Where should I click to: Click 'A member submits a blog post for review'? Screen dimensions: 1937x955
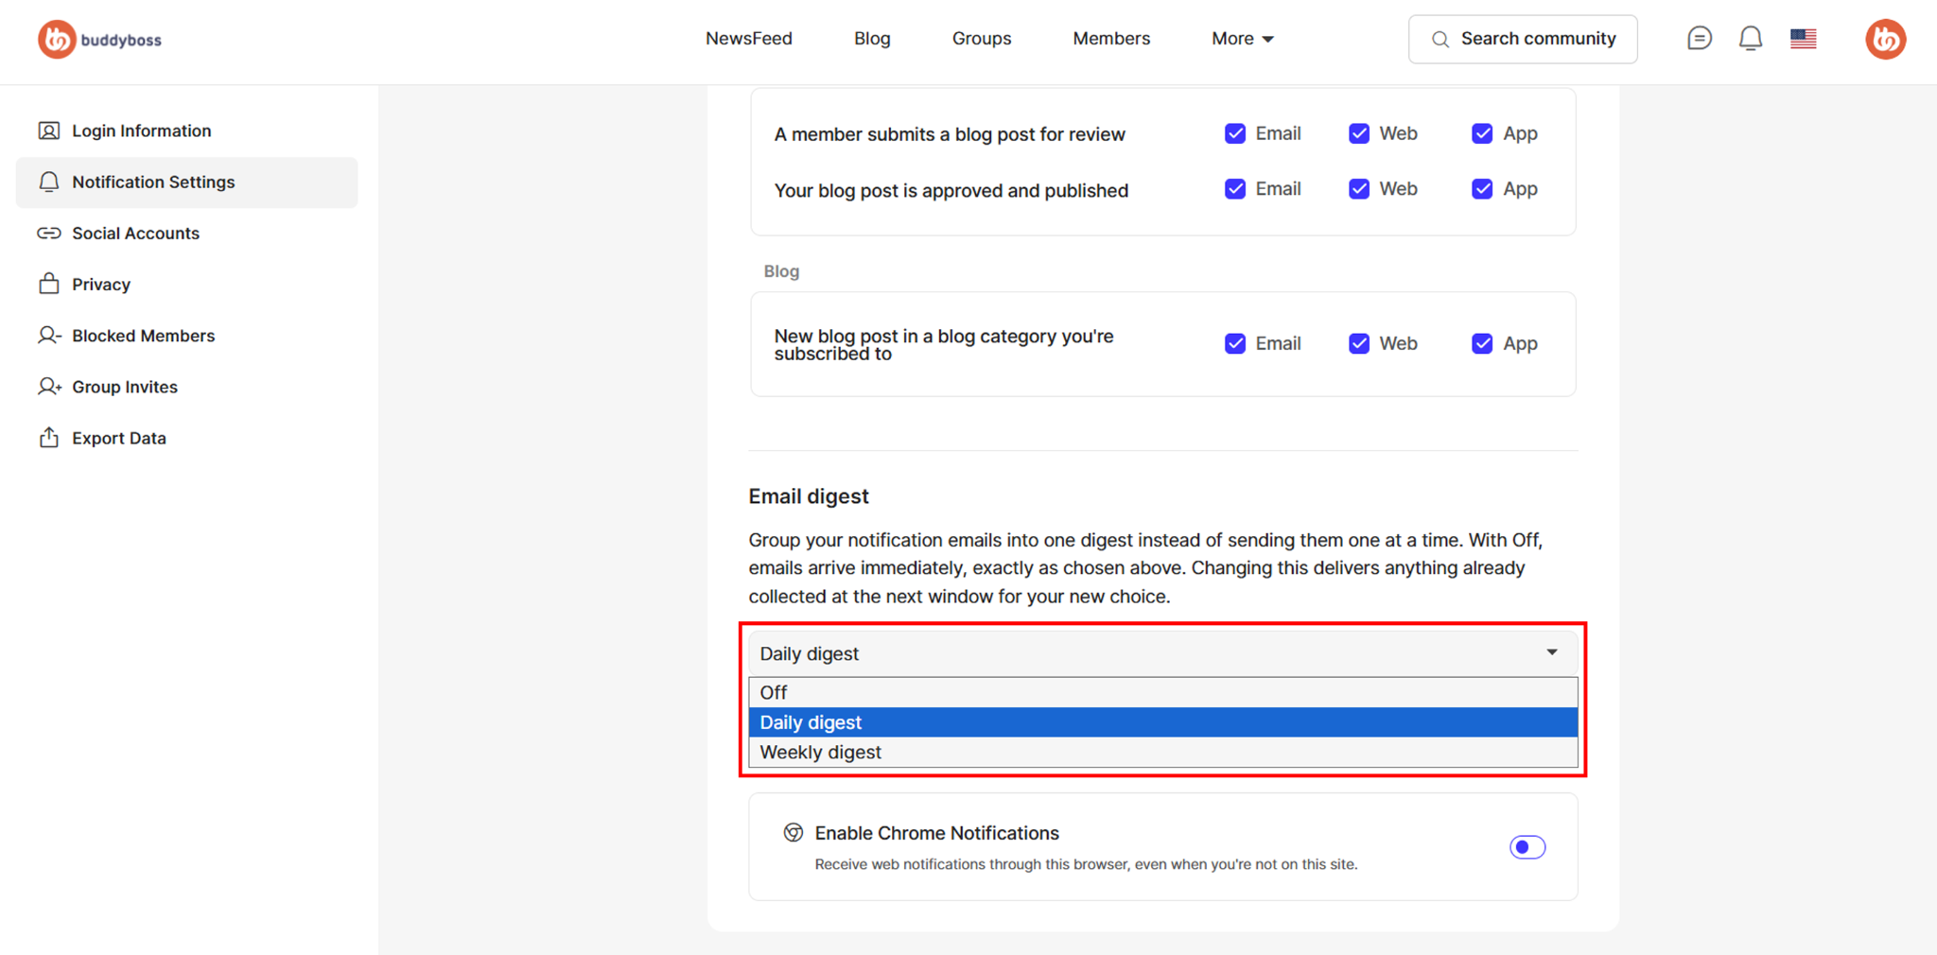(950, 134)
